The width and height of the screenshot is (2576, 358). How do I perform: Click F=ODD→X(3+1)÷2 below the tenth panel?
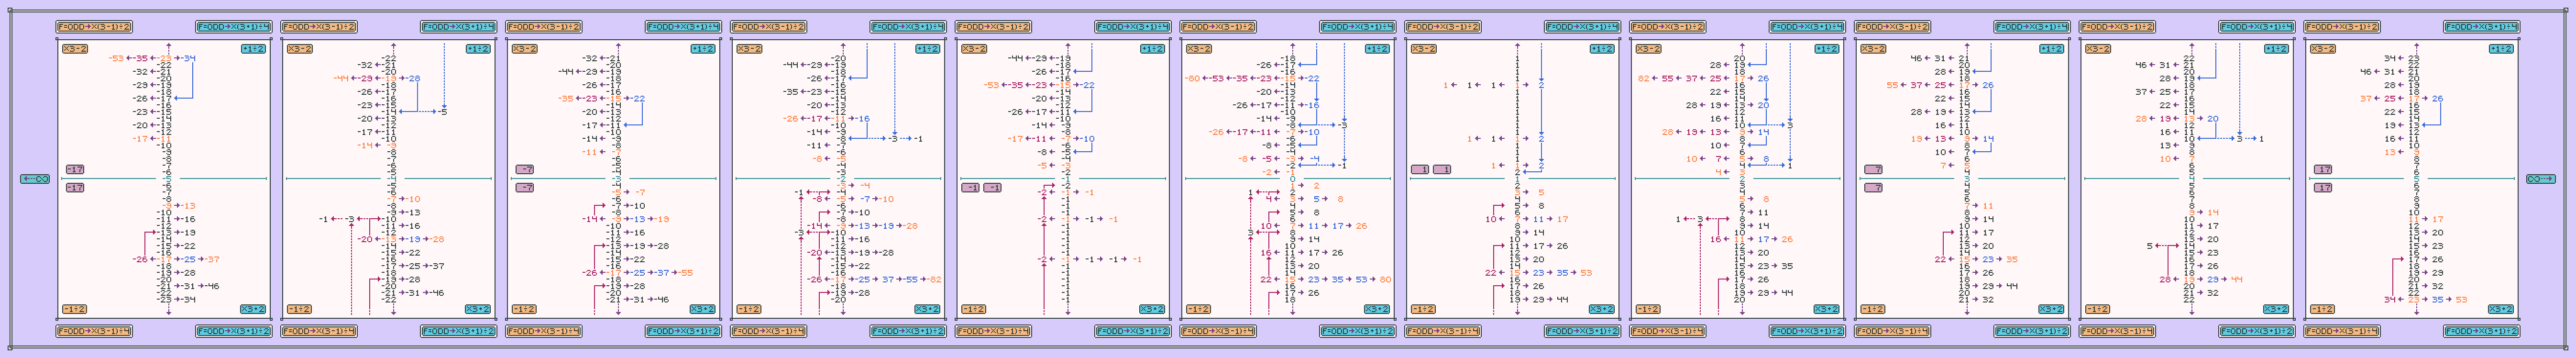point(2257,331)
